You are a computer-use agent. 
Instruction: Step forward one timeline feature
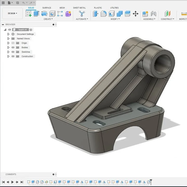(x=17, y=182)
